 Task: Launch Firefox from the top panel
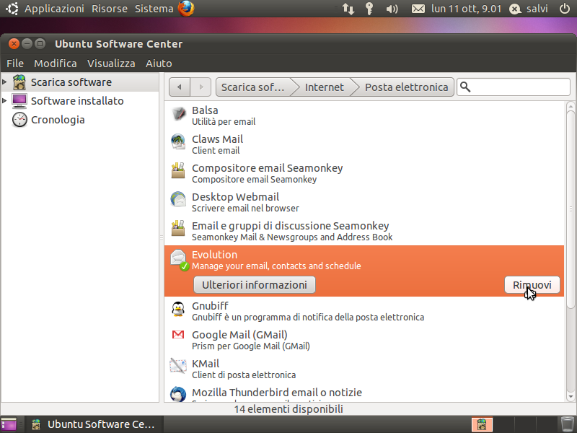click(187, 9)
